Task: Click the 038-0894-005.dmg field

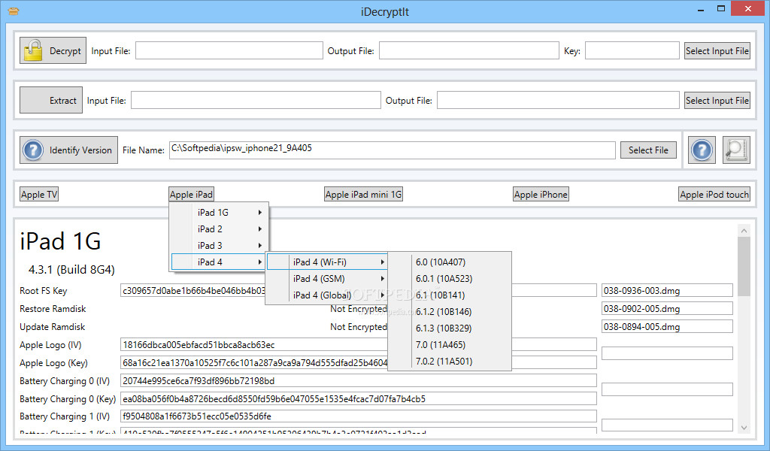Action: [x=667, y=327]
